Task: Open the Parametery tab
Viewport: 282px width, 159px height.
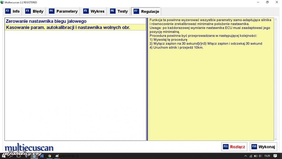Action: click(x=63, y=11)
